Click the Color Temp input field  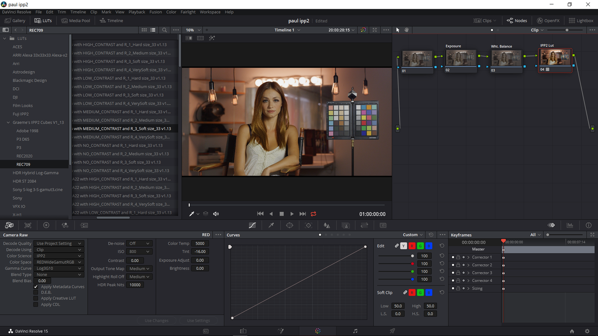pyautogui.click(x=200, y=244)
